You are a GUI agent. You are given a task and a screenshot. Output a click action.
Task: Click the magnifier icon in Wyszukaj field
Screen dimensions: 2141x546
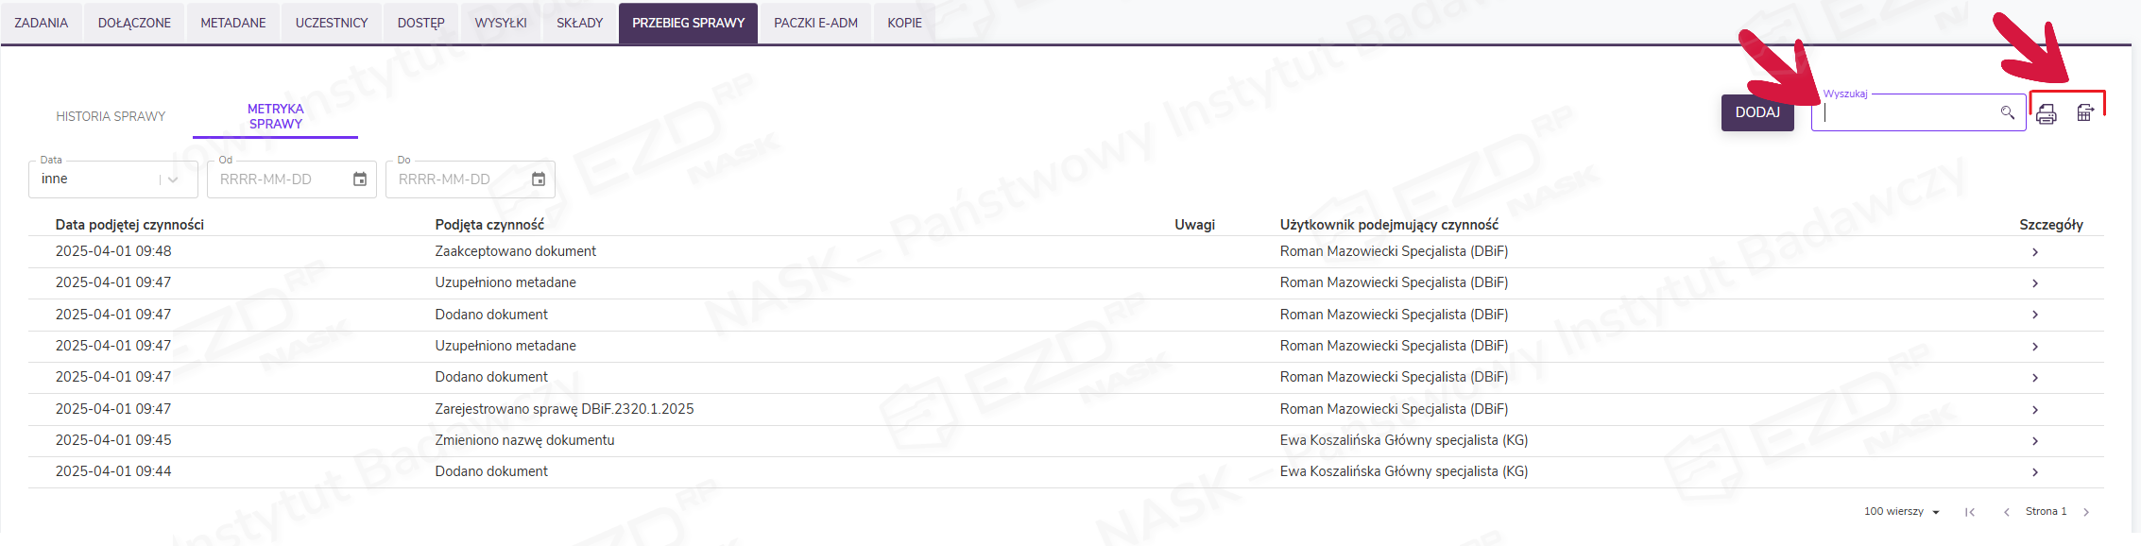(2007, 112)
